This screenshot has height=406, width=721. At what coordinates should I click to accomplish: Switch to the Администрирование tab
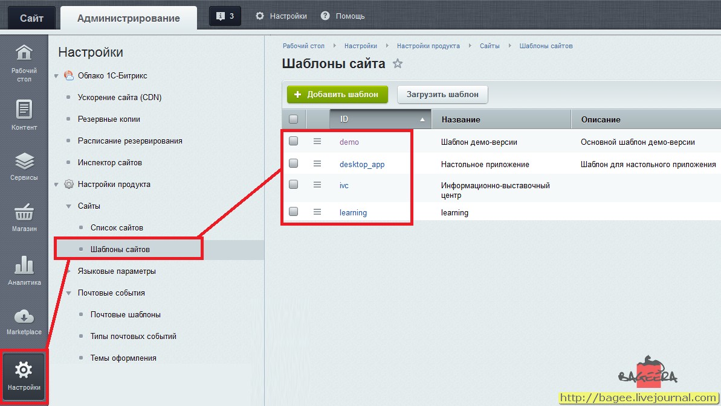(129, 18)
